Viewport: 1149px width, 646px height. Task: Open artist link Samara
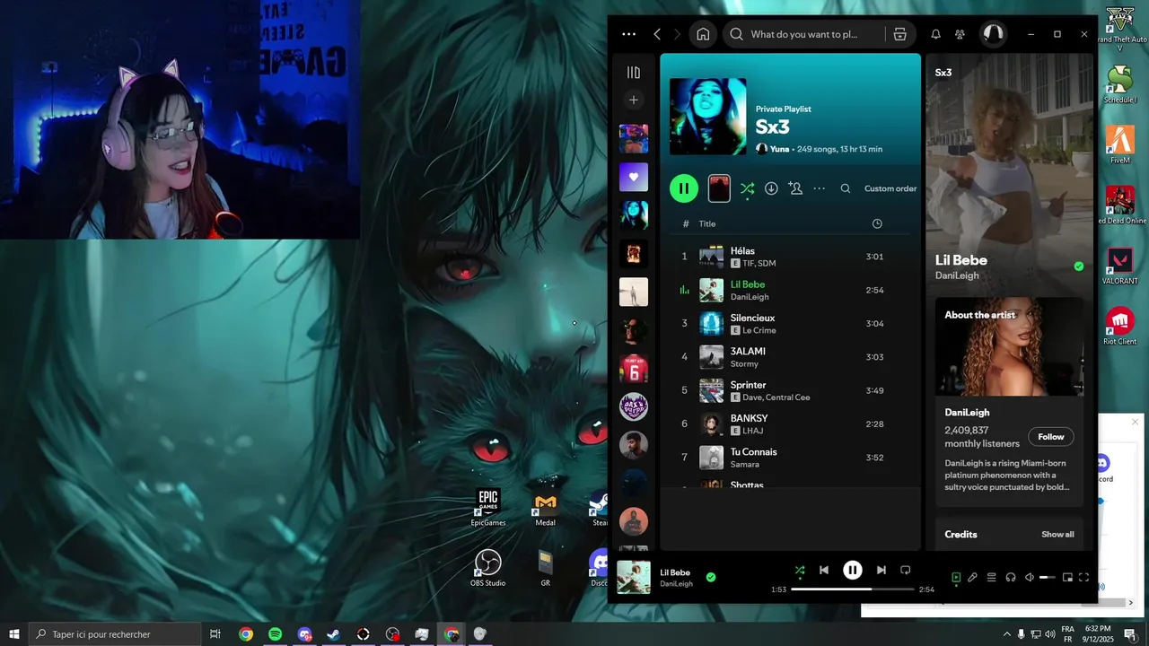745,464
